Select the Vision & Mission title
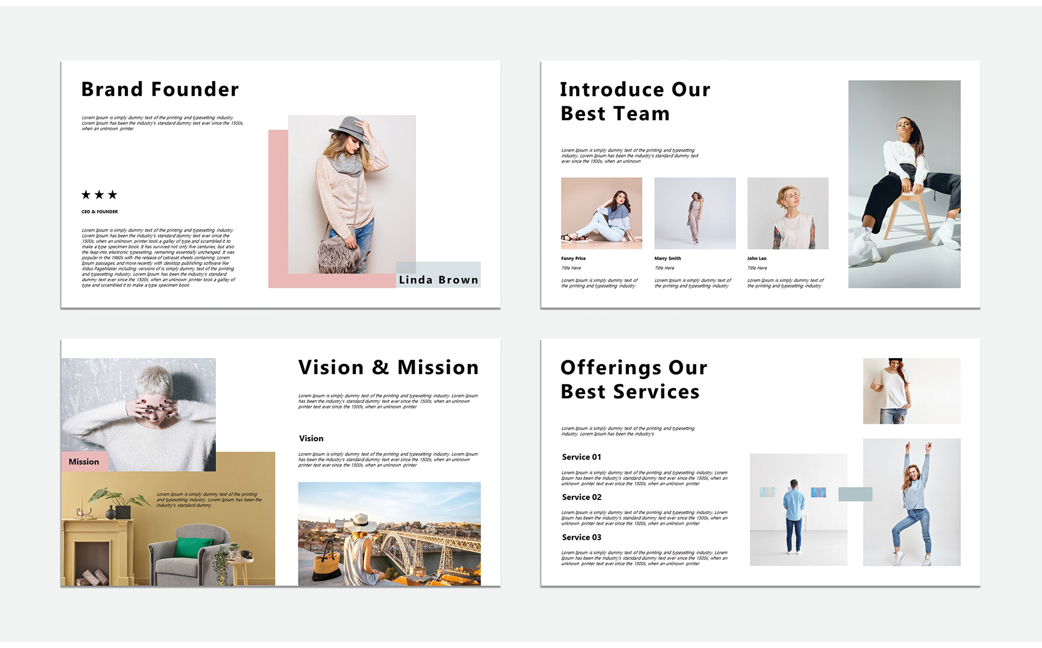This screenshot has width=1042, height=648. (388, 367)
